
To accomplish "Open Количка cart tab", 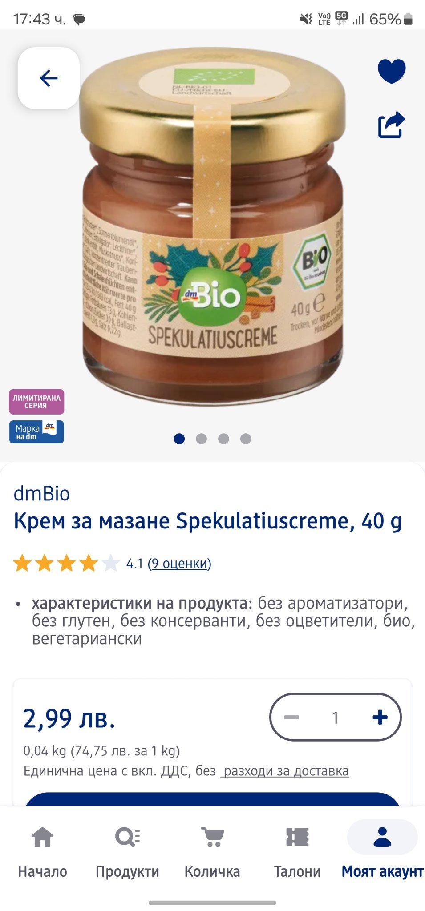I will (x=212, y=852).
